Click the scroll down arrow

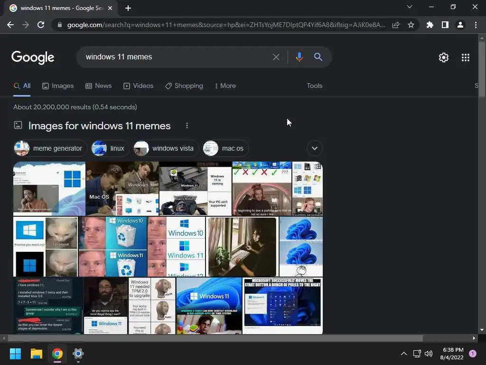[482, 330]
